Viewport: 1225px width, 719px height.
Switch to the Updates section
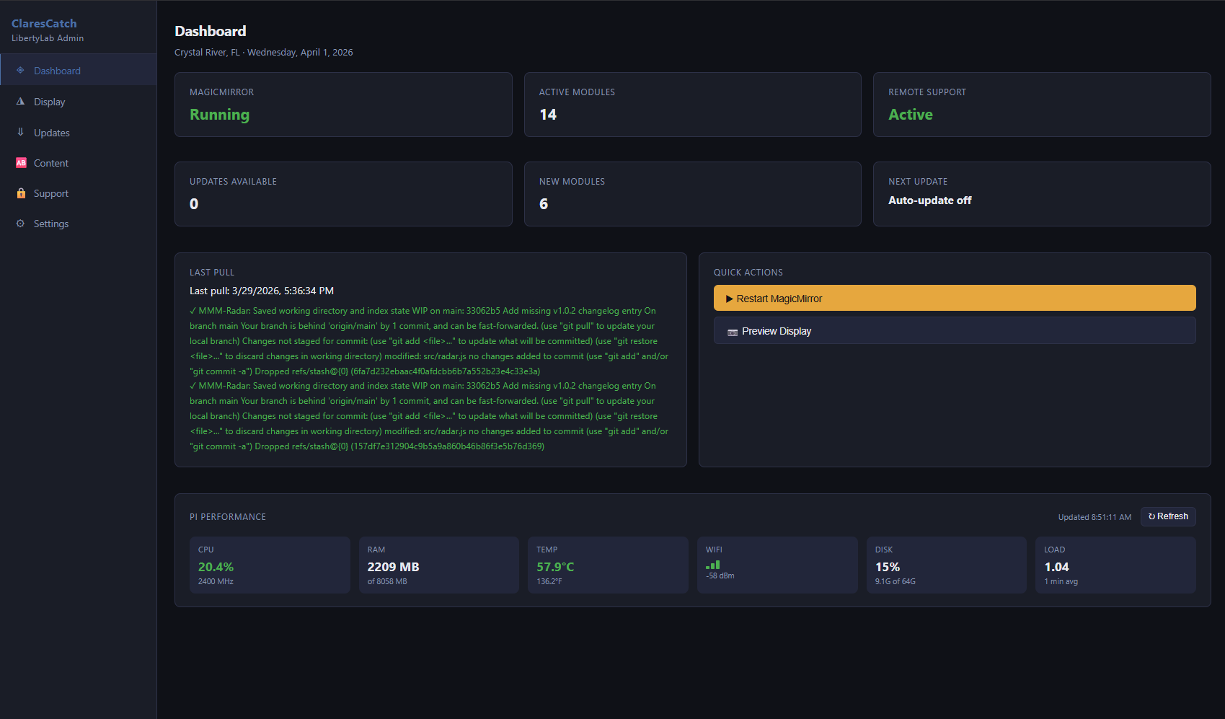tap(51, 132)
